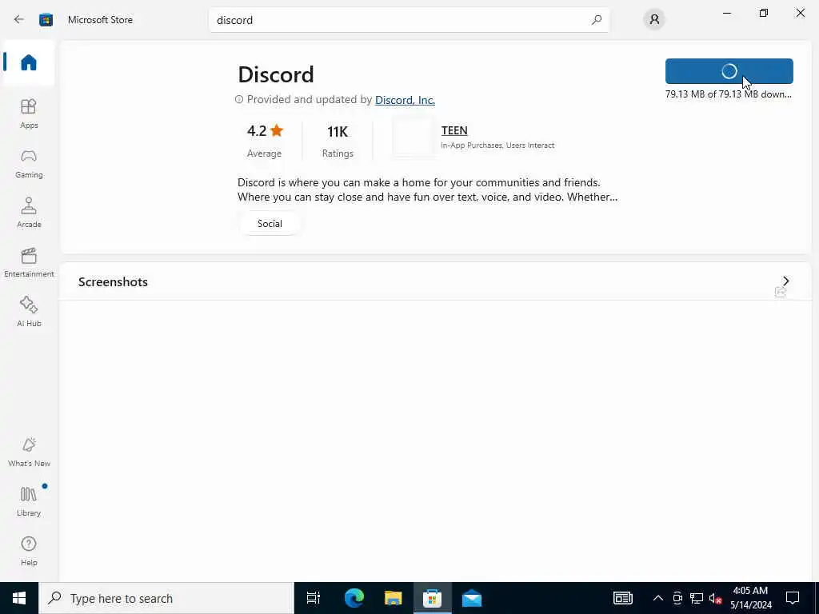
Task: Open the network tray icon
Action: click(x=697, y=598)
